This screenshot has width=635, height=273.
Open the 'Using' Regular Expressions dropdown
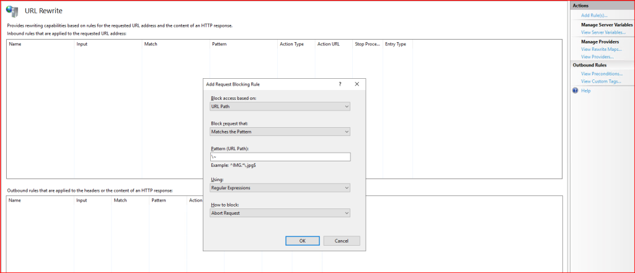(x=280, y=187)
